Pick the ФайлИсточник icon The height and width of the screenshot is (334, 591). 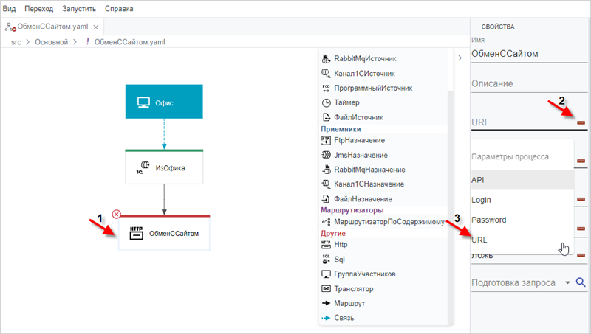click(x=326, y=117)
